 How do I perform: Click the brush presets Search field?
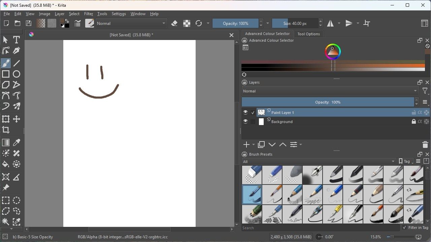(x=321, y=228)
